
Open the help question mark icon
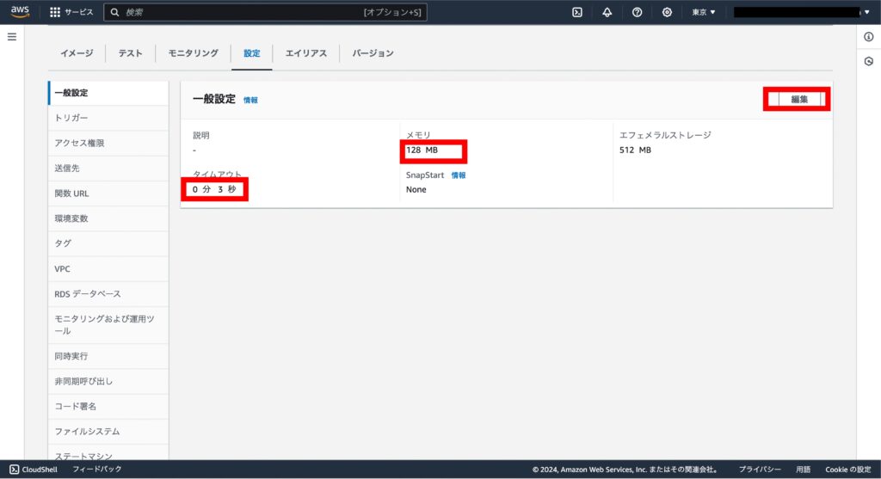click(x=637, y=12)
